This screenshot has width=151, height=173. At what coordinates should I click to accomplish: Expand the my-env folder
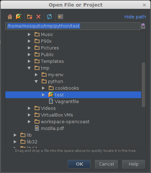coord(36,75)
